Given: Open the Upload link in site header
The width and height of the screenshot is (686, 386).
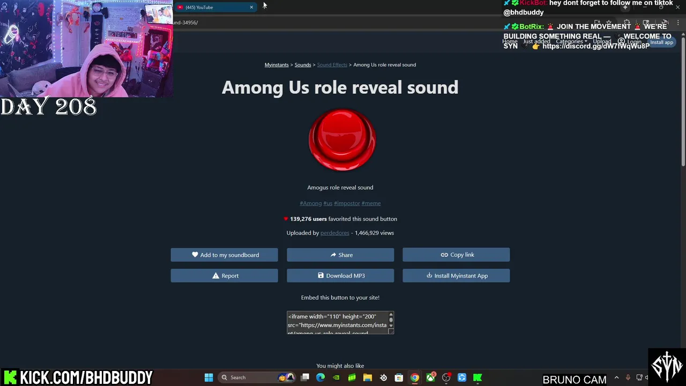Looking at the screenshot, I should point(602,42).
